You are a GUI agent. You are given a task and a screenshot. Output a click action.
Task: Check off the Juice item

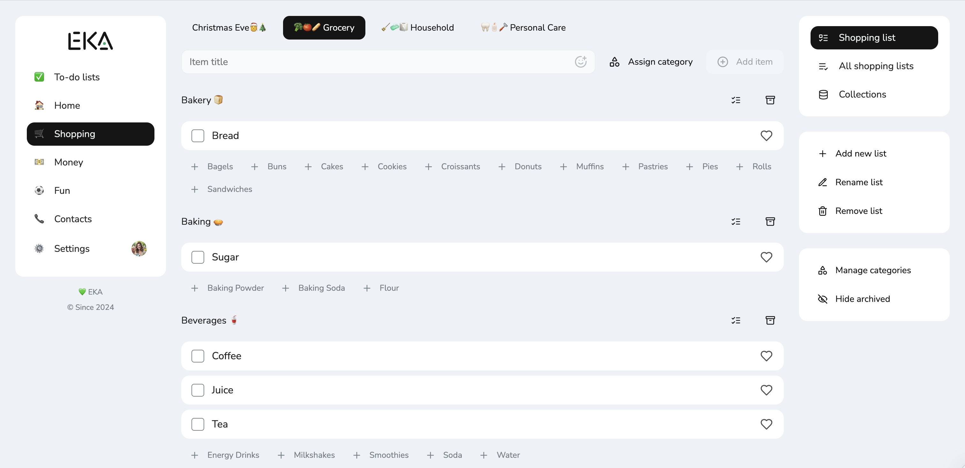(198, 390)
